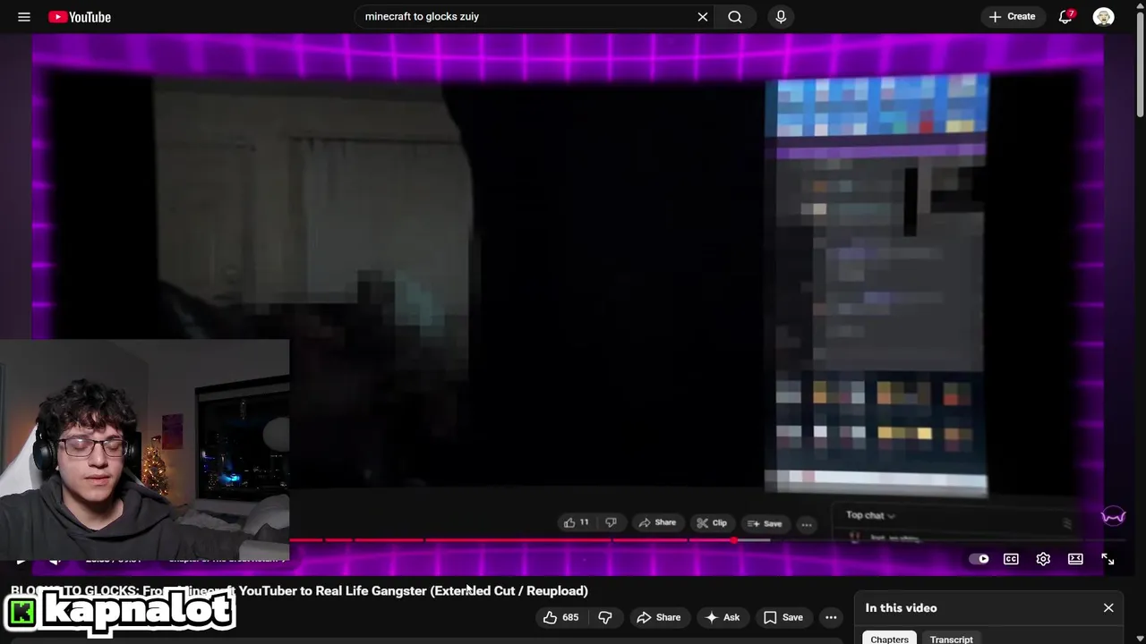The image size is (1146, 644).
Task: Open account avatar menu
Action: (x=1103, y=17)
